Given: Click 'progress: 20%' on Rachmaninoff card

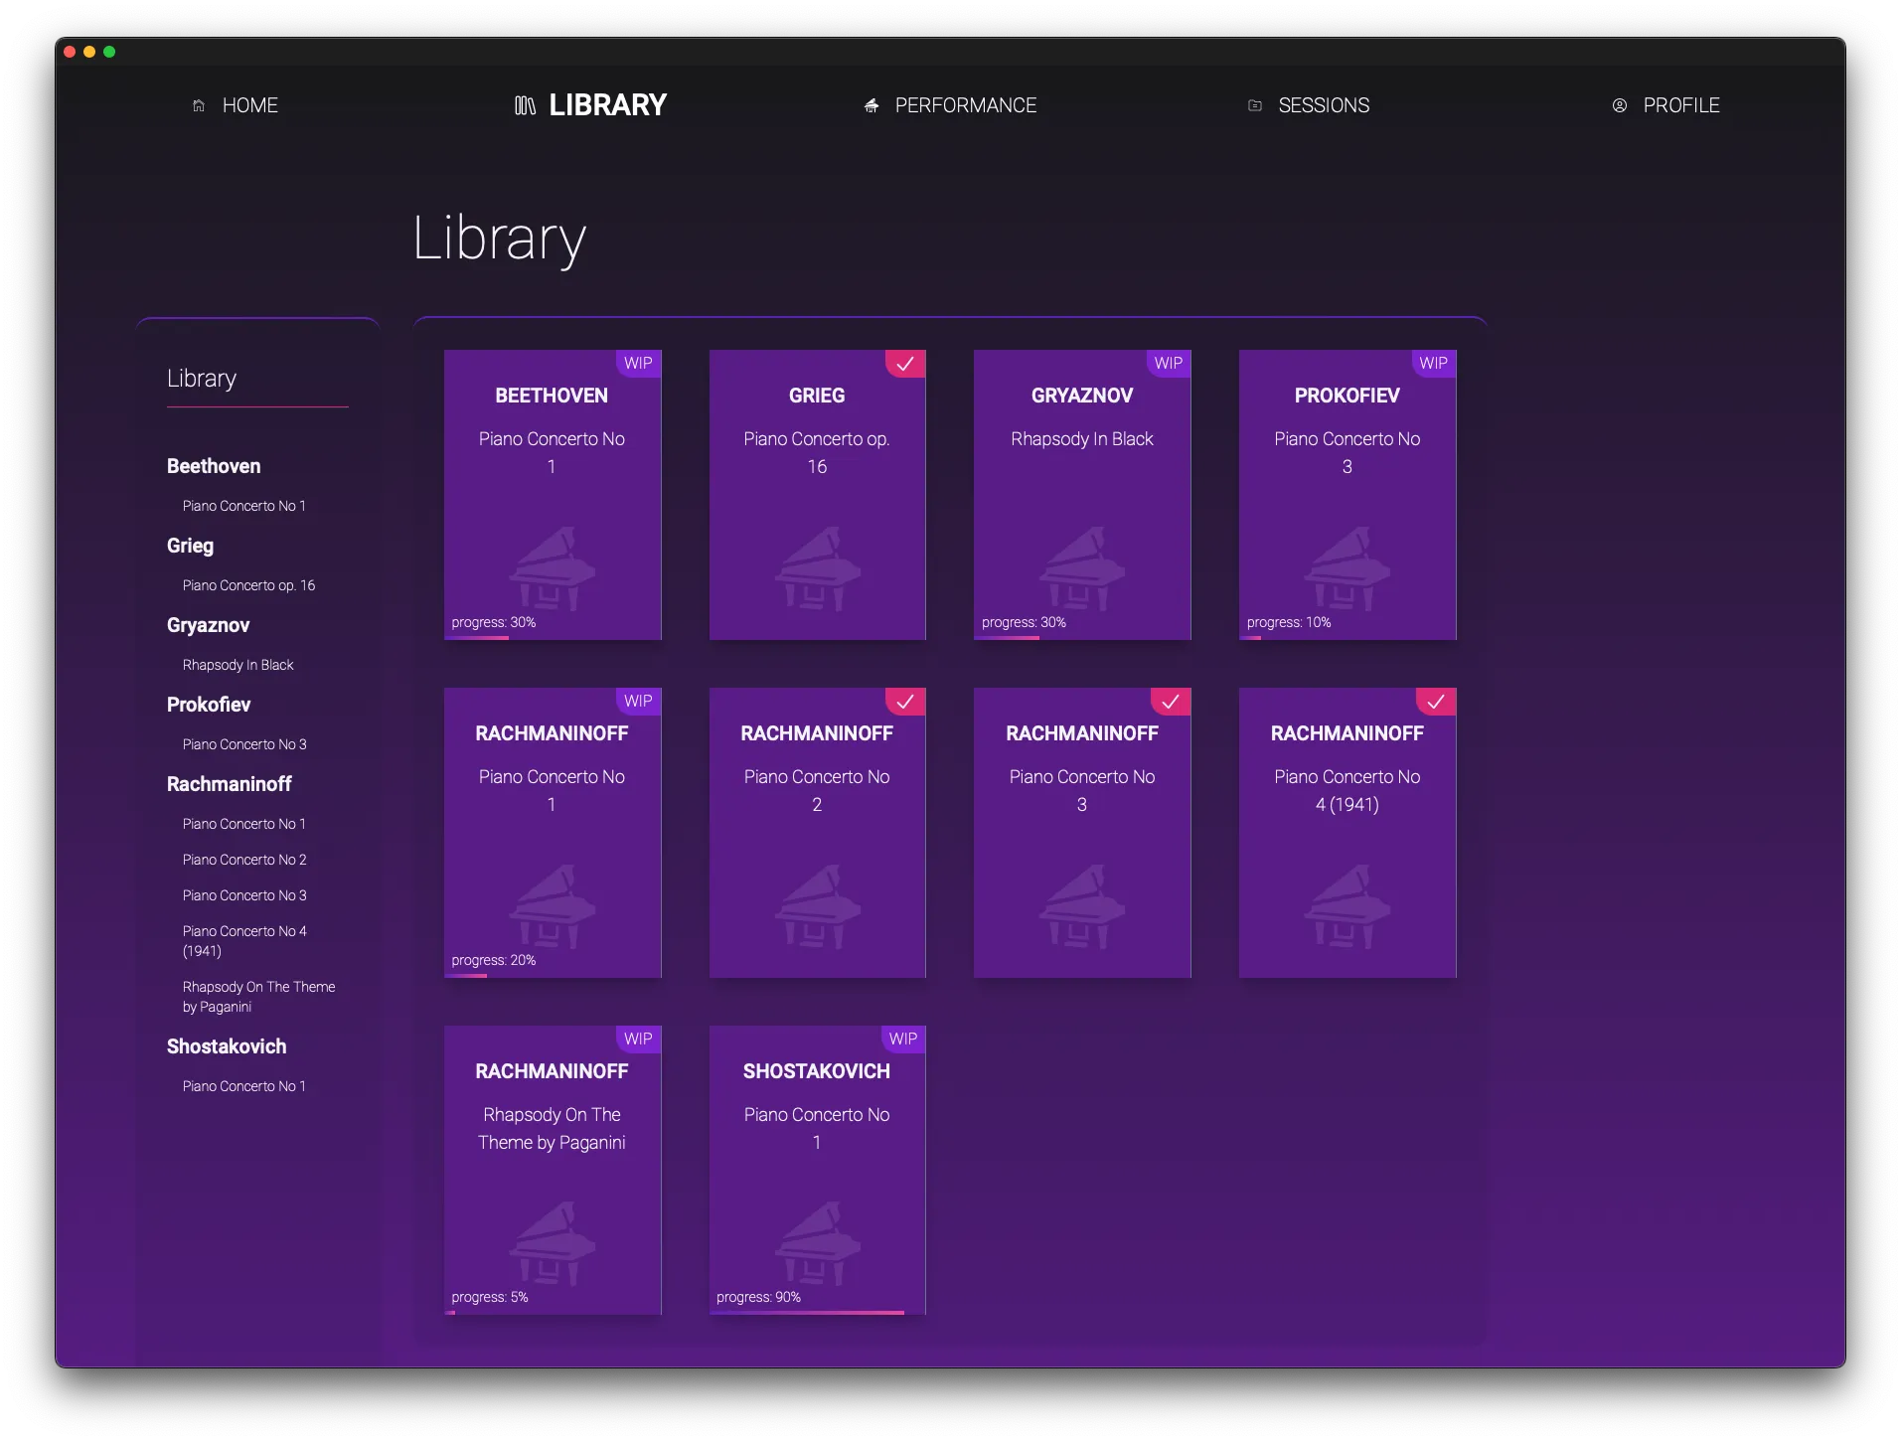Looking at the screenshot, I should (x=493, y=960).
